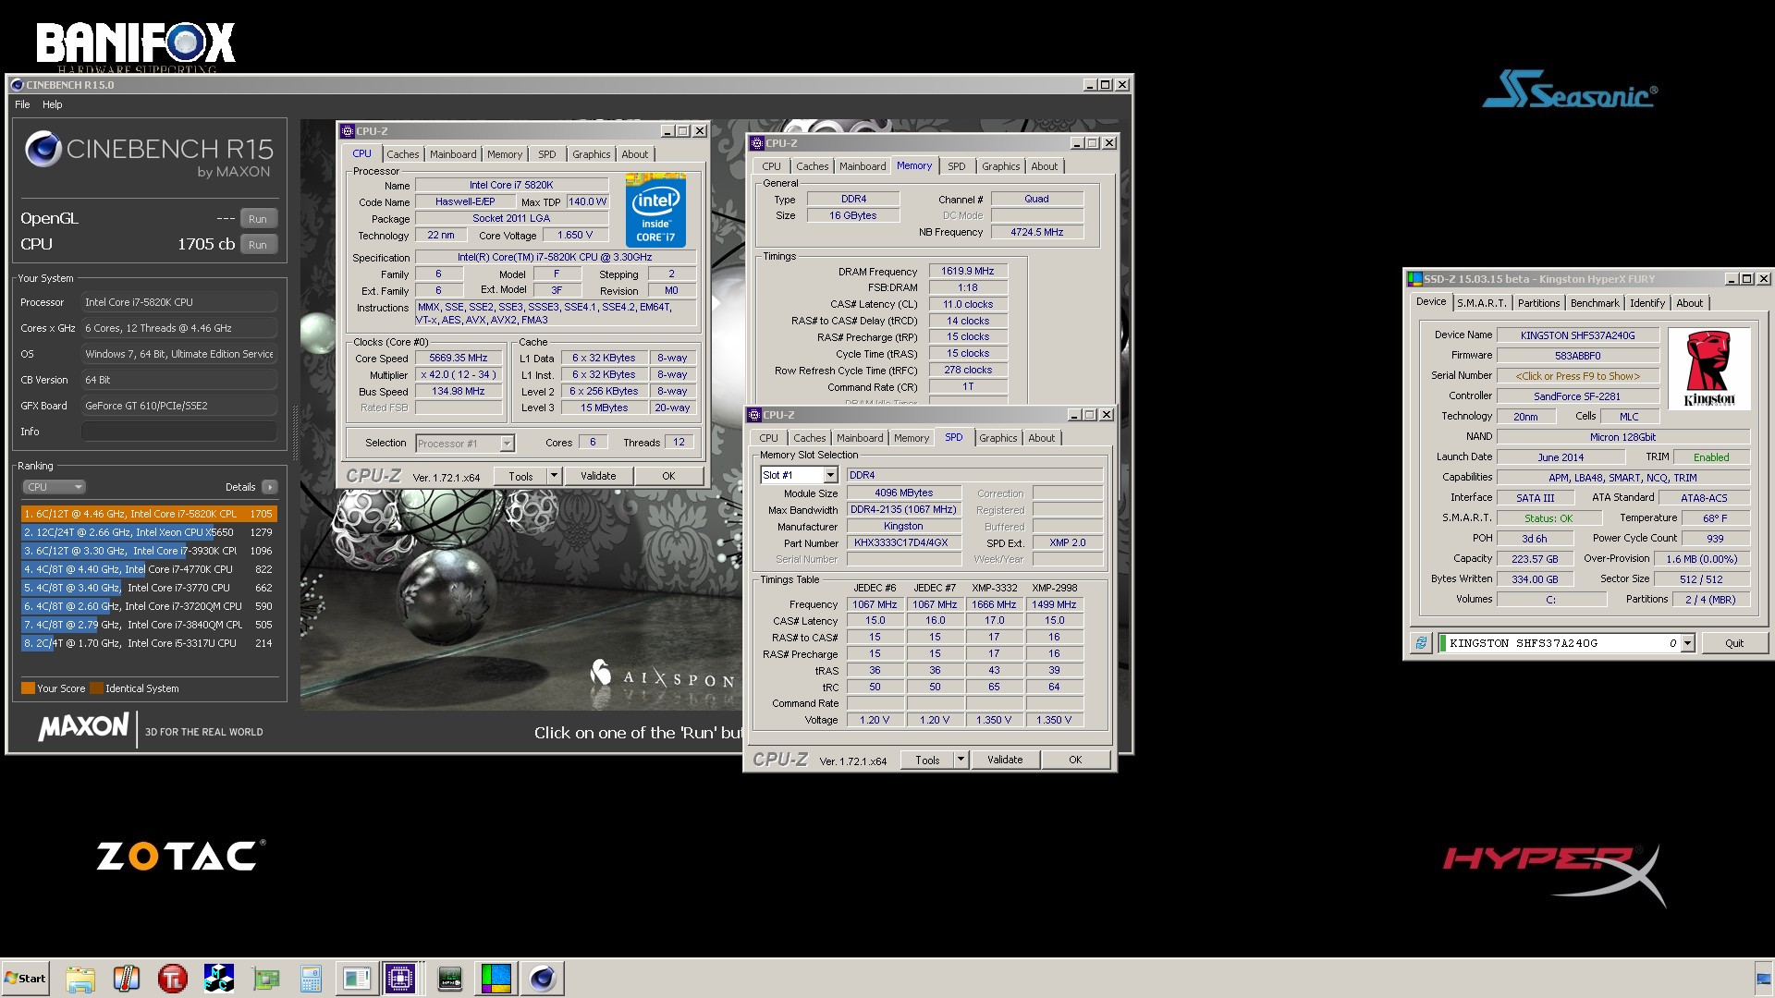1775x998 pixels.
Task: Select ranking row Intel Xeon CPU X5650
Action: click(149, 532)
